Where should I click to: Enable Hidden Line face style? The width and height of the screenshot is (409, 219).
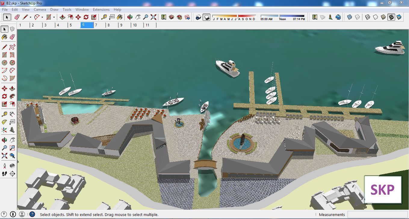coord(376,17)
